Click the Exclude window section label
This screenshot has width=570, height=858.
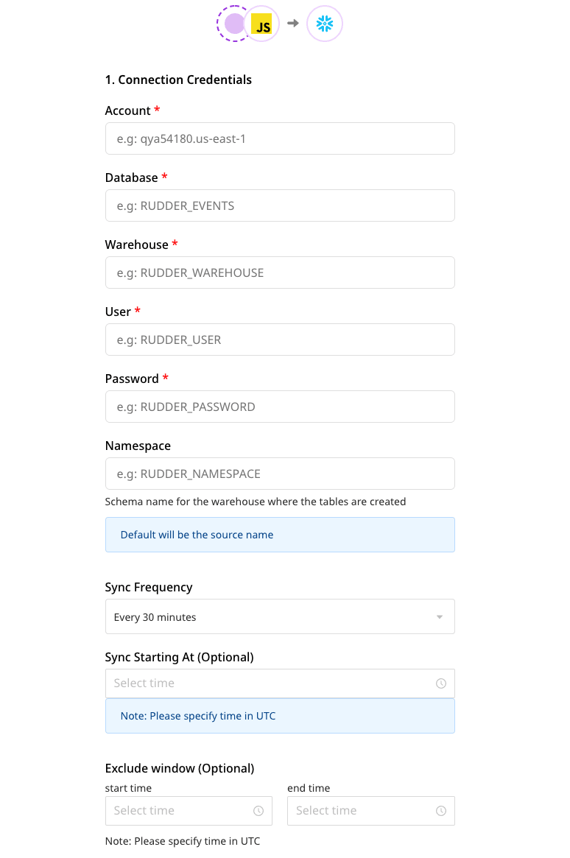(x=180, y=768)
